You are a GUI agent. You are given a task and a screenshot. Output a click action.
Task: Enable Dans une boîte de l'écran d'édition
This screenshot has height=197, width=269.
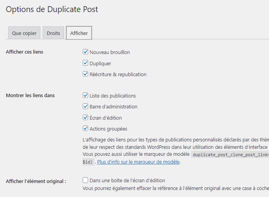coord(85,180)
